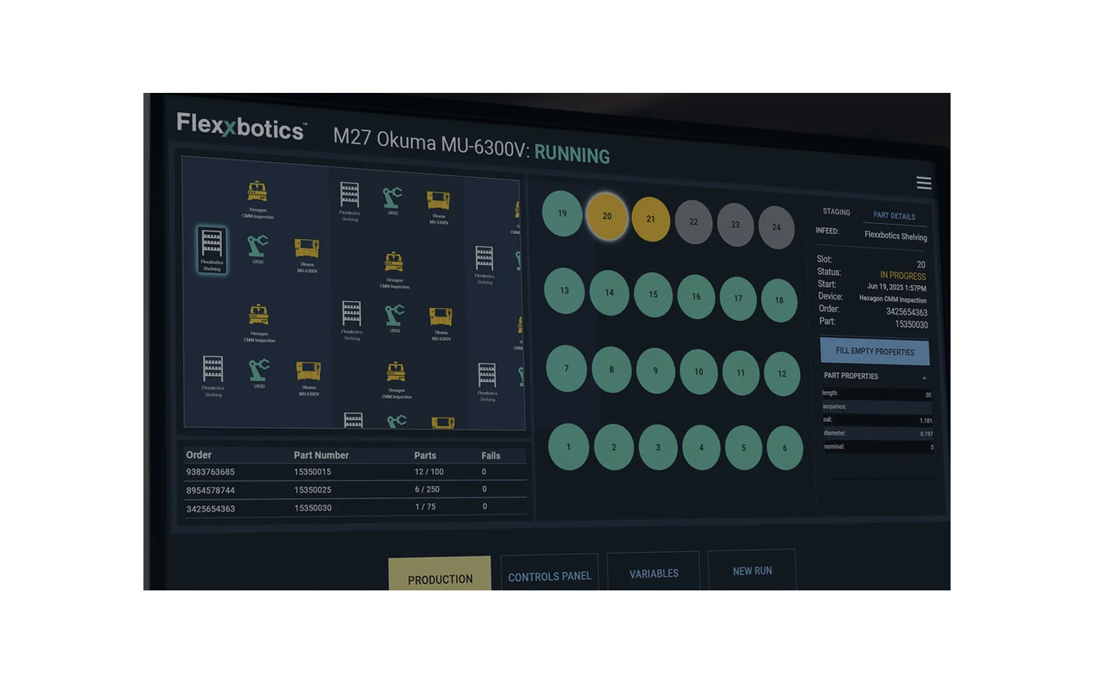Select slot 9 circle
Viewport: 1094px width, 684px height.
[x=656, y=371]
